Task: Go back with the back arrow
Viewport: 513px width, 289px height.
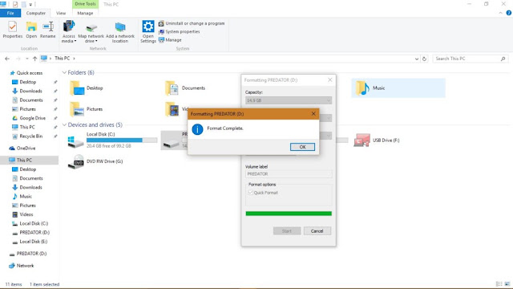Action: 7,59
